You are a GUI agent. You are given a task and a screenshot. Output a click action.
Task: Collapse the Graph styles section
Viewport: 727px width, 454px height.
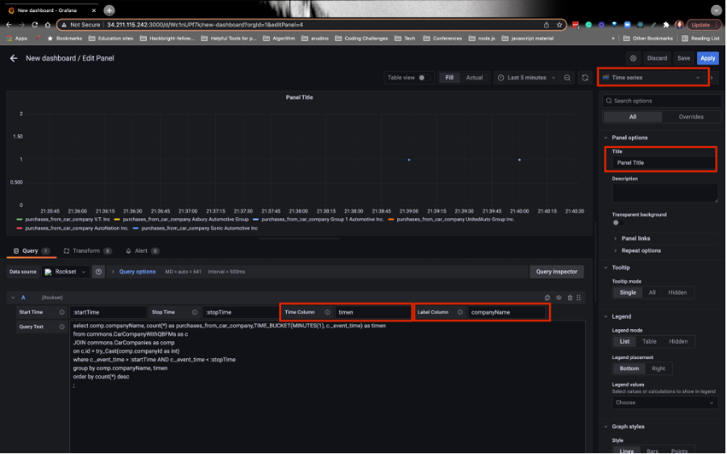[628, 427]
